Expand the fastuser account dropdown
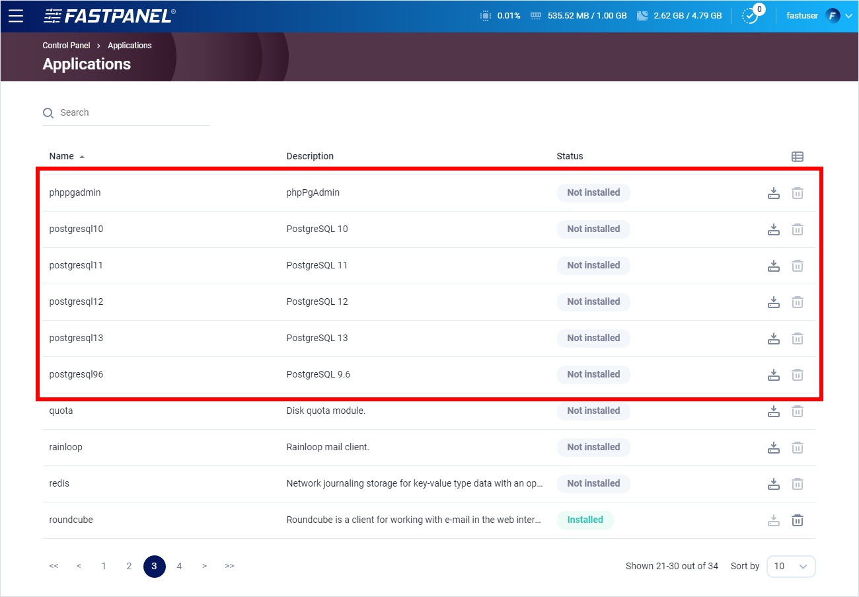 tap(848, 16)
